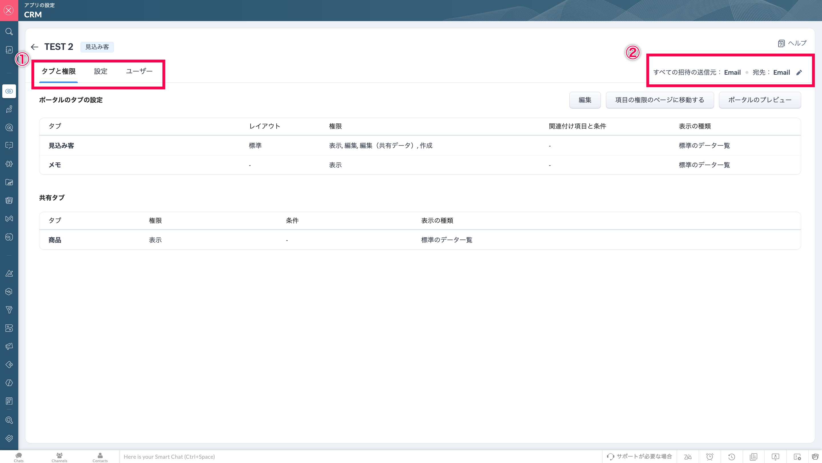This screenshot has width=822, height=463.
Task: Click the megaphone icon in left sidebar
Action: pos(9,346)
